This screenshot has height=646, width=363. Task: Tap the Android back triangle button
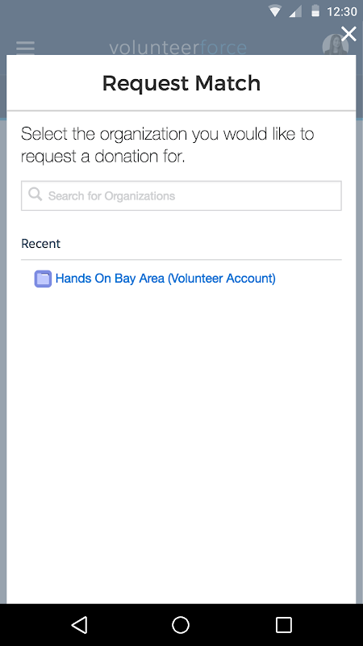point(79,624)
